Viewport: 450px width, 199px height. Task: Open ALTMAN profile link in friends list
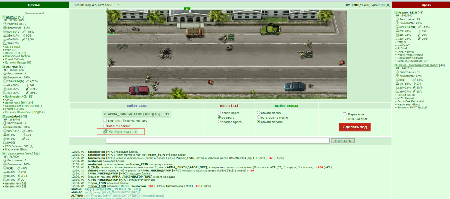pos(12,66)
